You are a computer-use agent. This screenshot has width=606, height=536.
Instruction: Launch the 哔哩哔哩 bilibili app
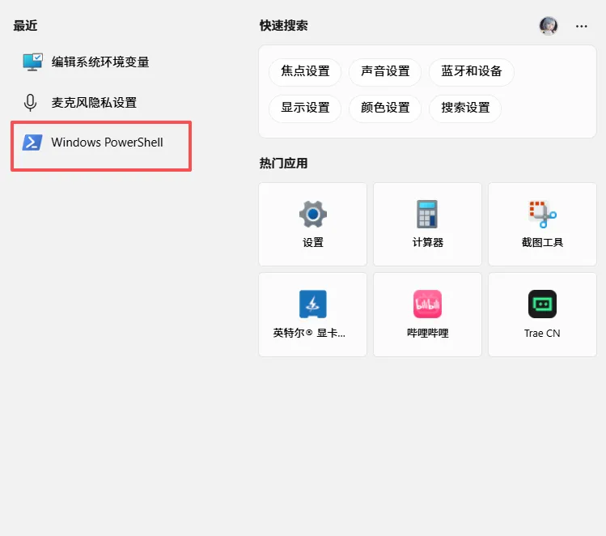tap(427, 314)
